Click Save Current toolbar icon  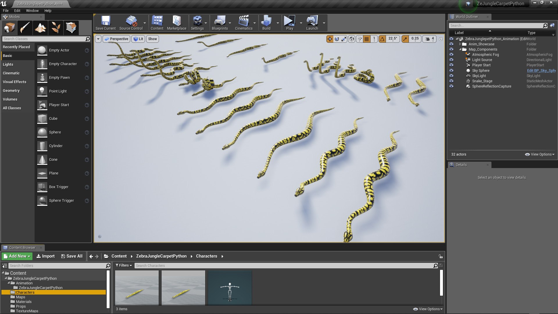105,23
